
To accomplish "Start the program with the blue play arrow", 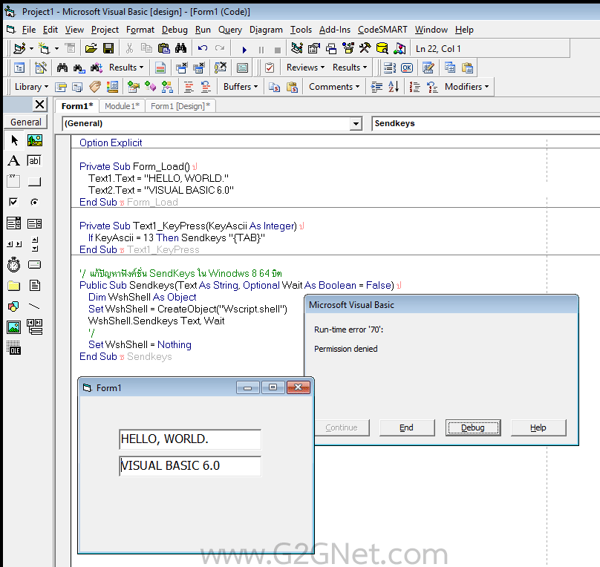I will click(244, 49).
